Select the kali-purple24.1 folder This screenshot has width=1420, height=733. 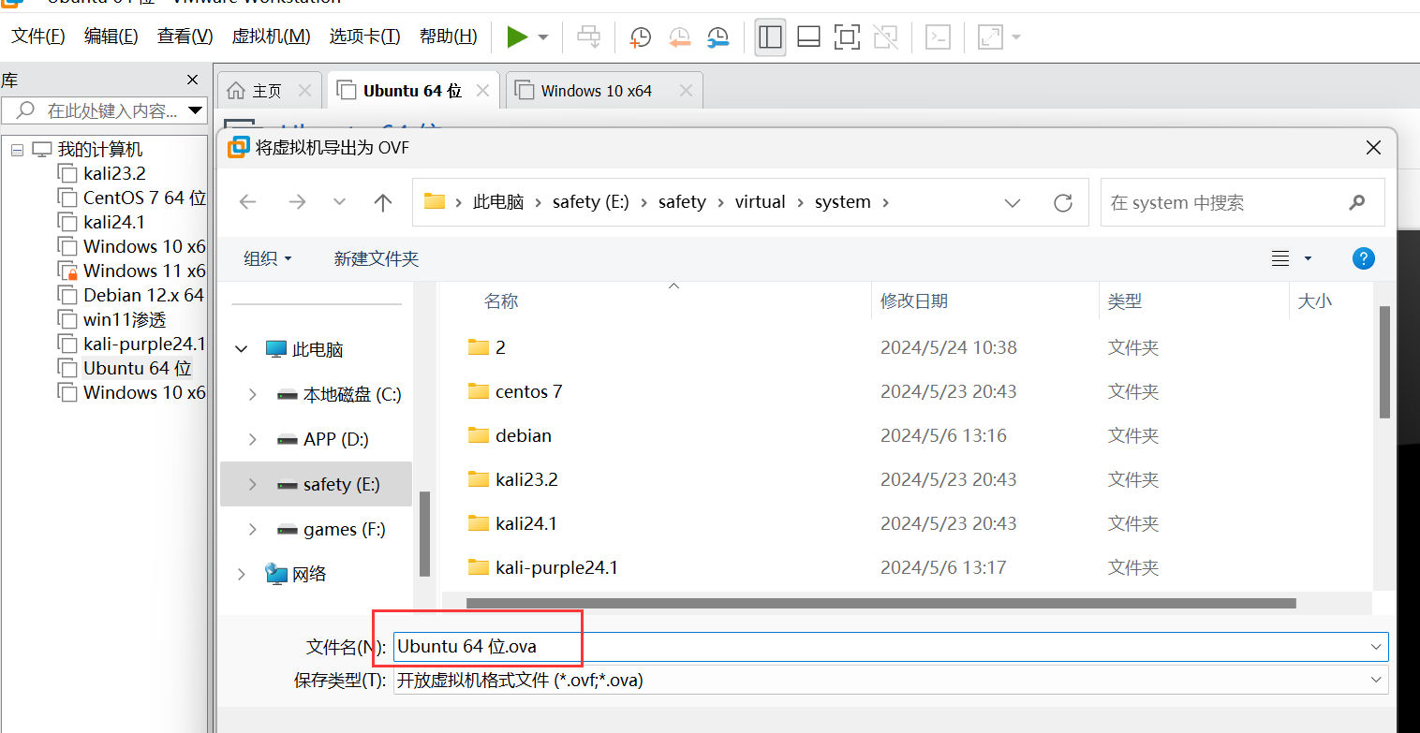point(543,567)
